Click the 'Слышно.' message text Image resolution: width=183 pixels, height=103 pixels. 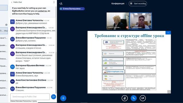click(20, 90)
